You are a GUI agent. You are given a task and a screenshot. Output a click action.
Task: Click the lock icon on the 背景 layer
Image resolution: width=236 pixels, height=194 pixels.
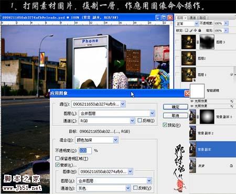click(231, 166)
